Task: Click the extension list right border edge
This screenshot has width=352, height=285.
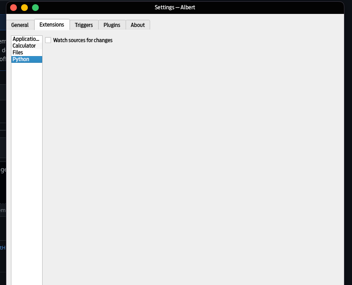Action: click(42, 148)
